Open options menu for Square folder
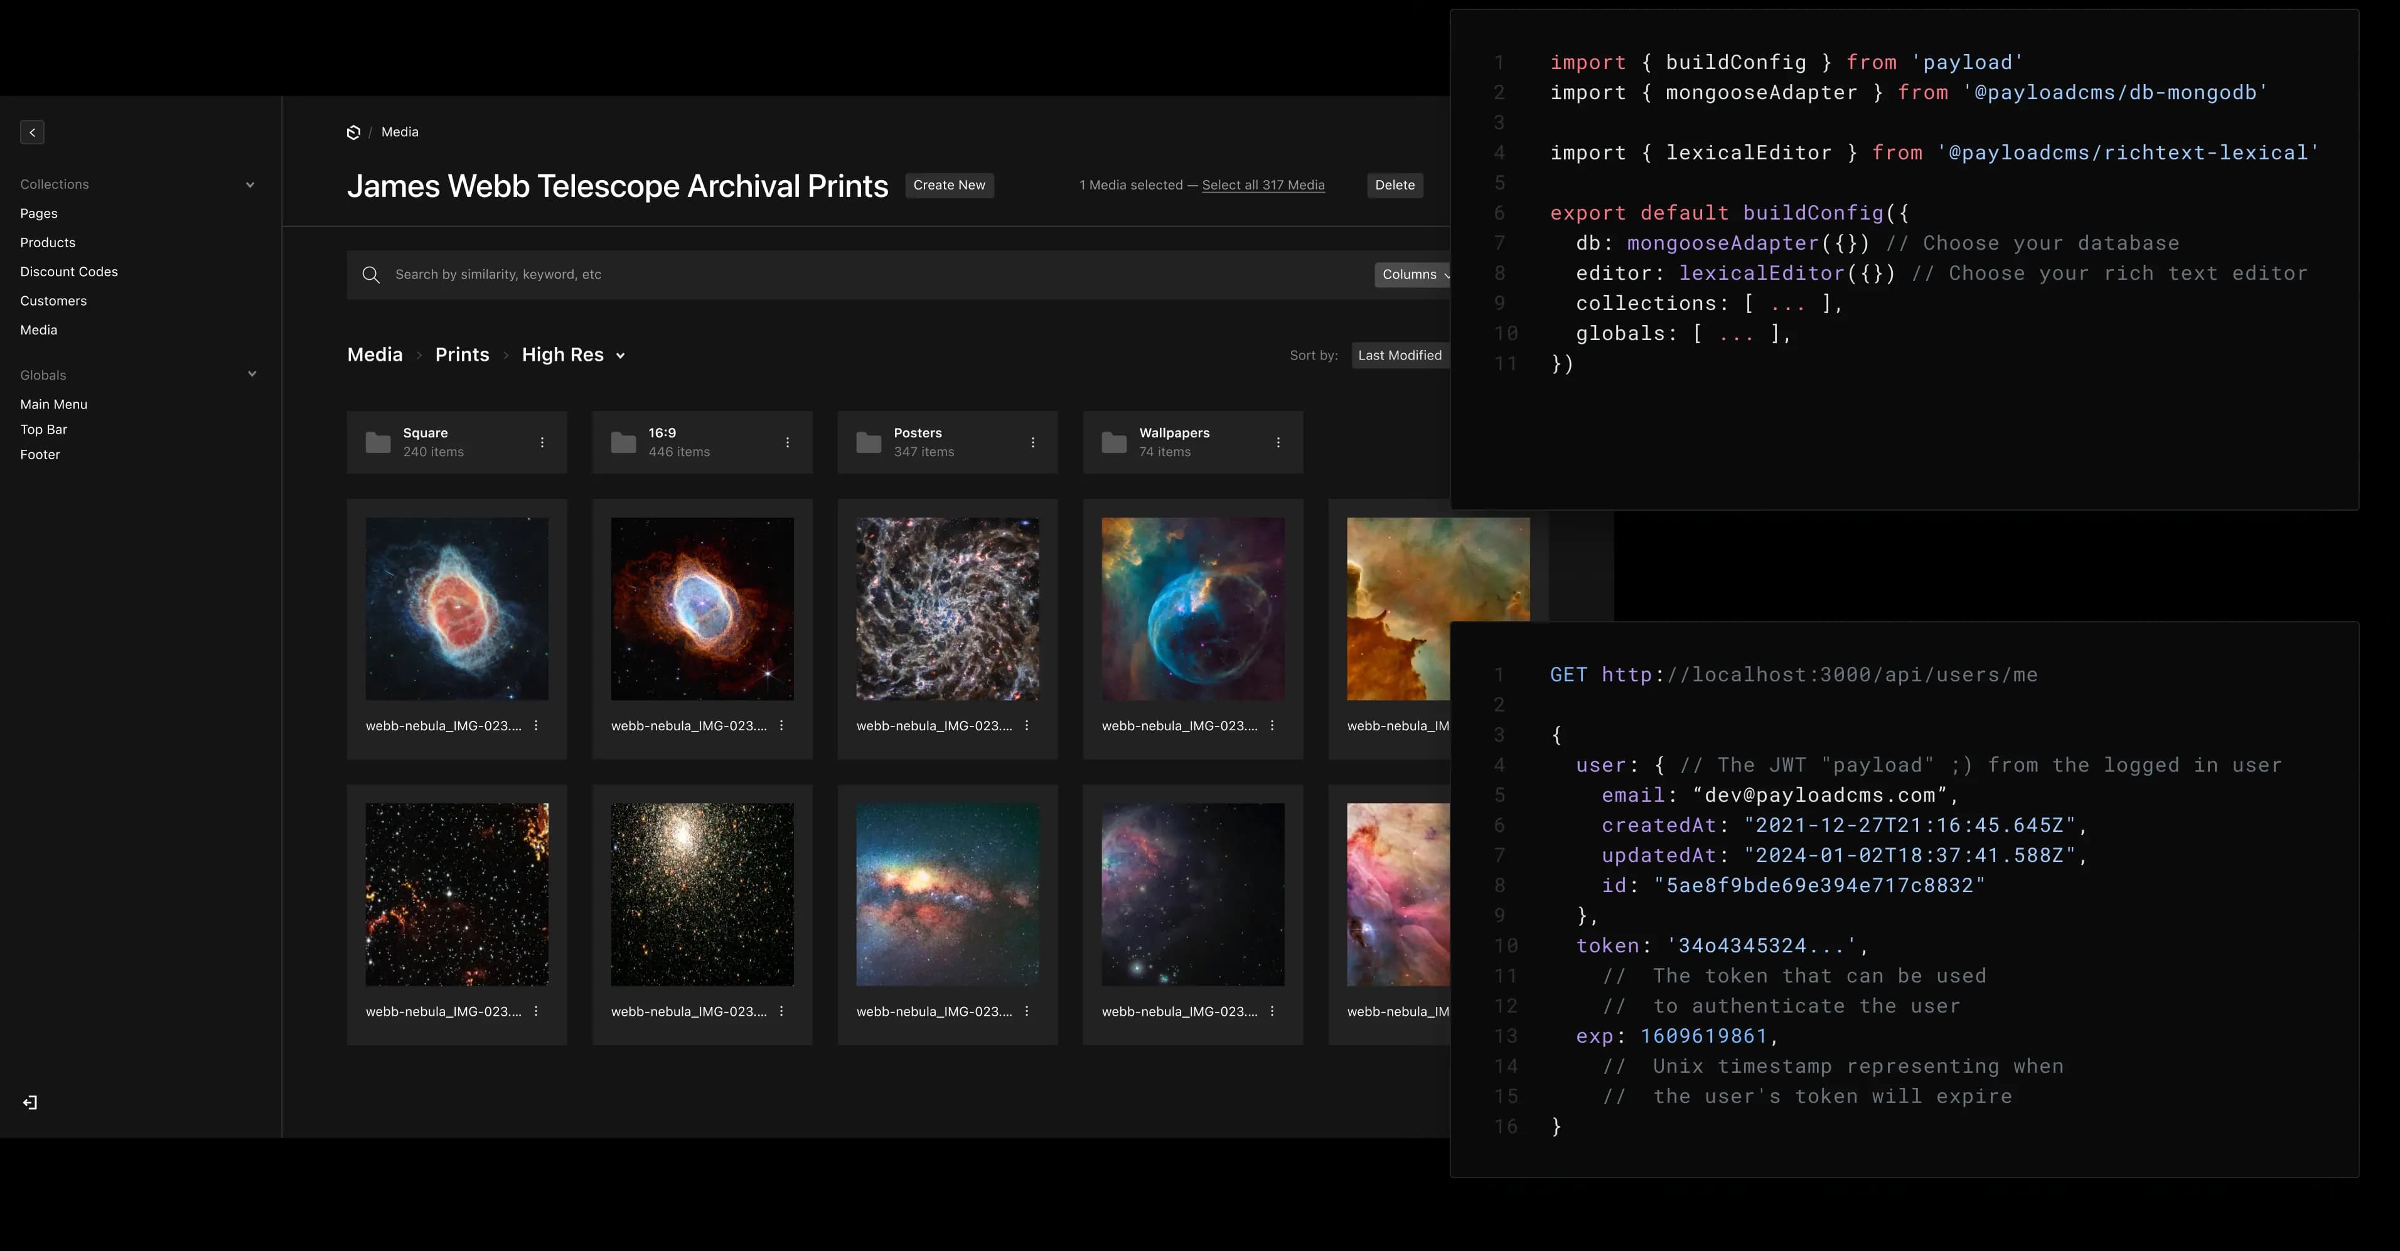This screenshot has width=2400, height=1251. 542,442
